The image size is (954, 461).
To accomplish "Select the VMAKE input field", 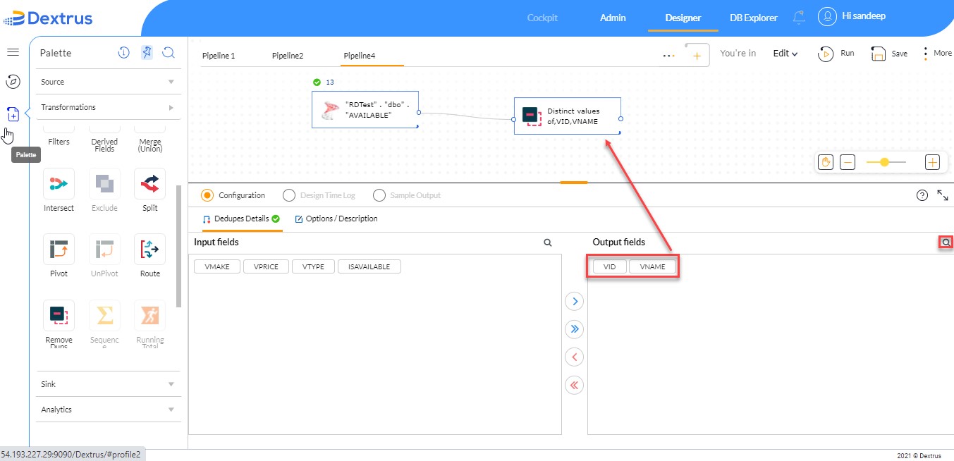I will click(x=217, y=266).
